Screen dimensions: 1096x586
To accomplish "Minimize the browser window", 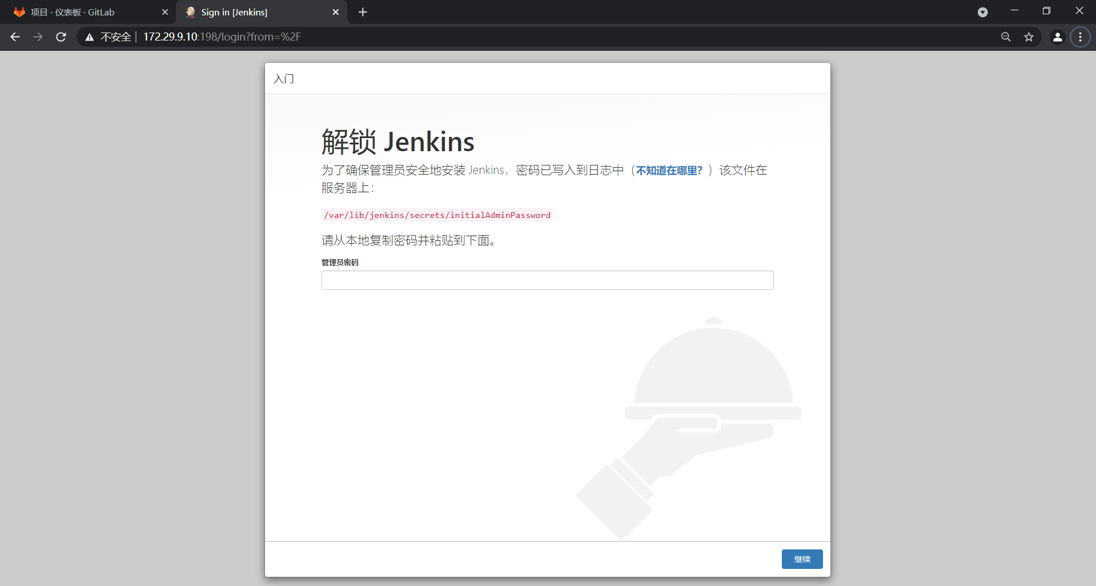I will coord(1014,11).
